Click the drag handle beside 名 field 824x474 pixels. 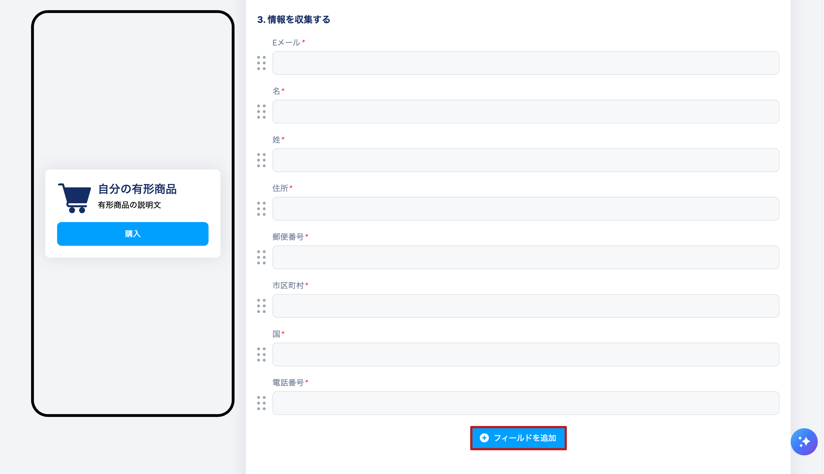tap(261, 112)
